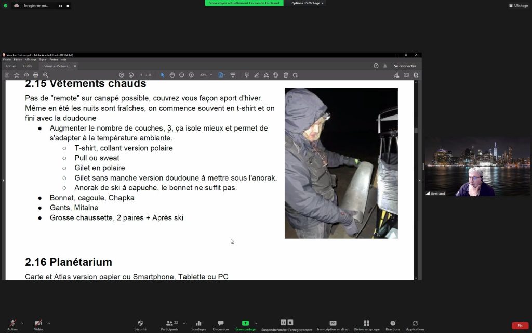Open the Signer menu in Acrobat
Screen dimensions: 532x333
pyautogui.click(x=43, y=60)
